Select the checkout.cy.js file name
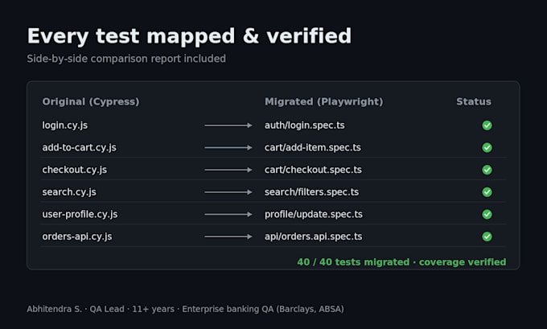This screenshot has height=329, width=547. pyautogui.click(x=75, y=170)
